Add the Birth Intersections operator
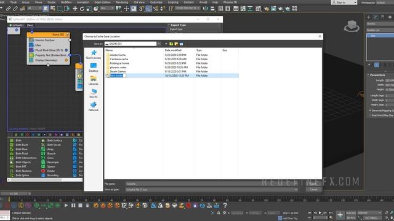Image resolution: width=394 pixels, height=221 pixels. 23,158
